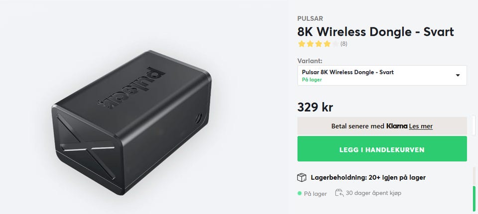Viewport: 478px width, 214px height.
Task: Click the second yellow rating star
Action: pos(310,44)
